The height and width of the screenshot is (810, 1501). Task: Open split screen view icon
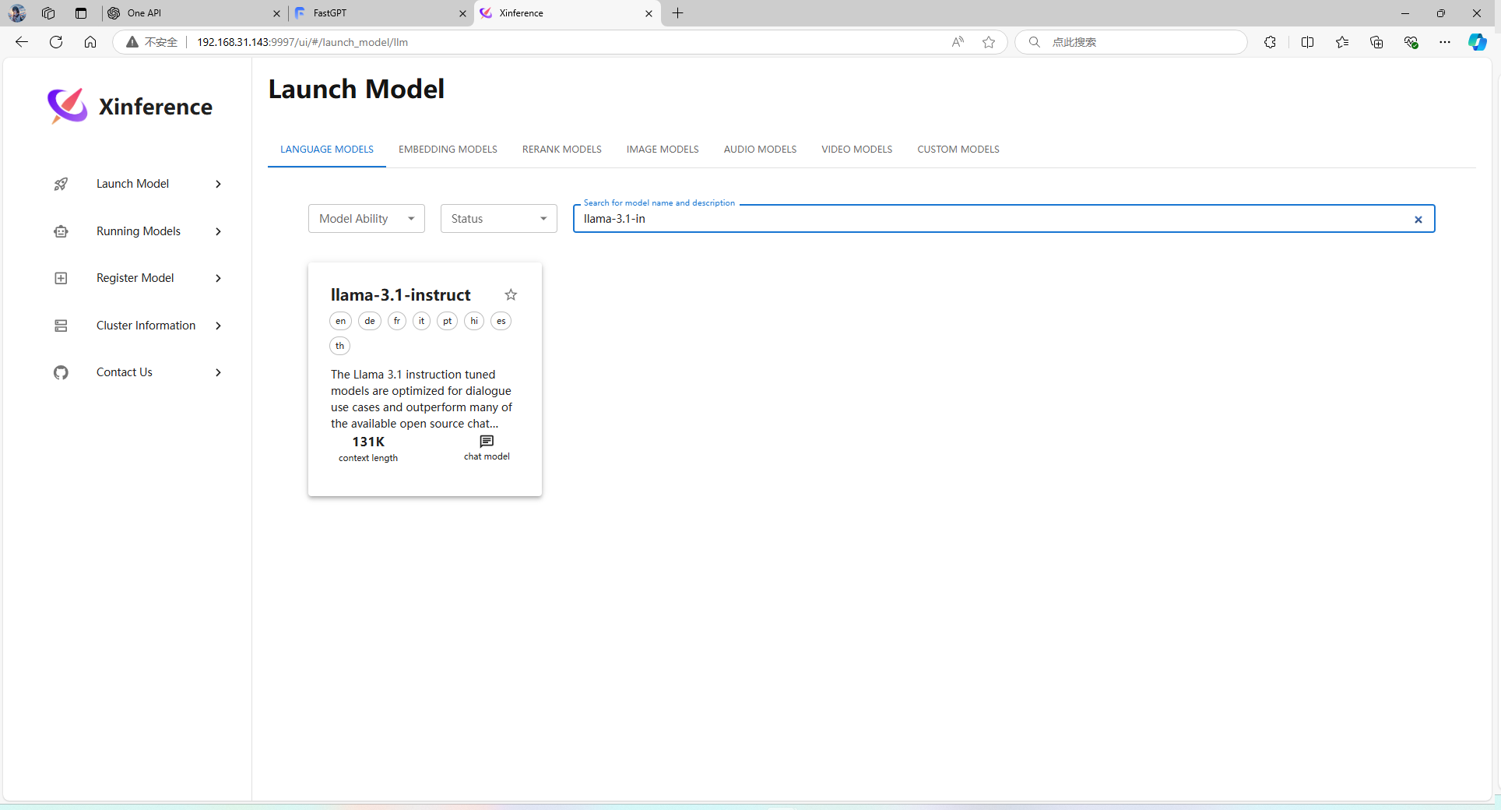pyautogui.click(x=1307, y=42)
